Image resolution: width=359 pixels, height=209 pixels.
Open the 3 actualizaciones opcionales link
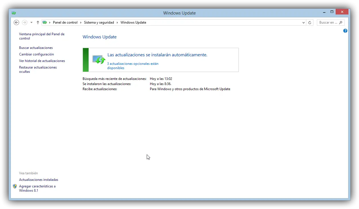[x=133, y=66]
